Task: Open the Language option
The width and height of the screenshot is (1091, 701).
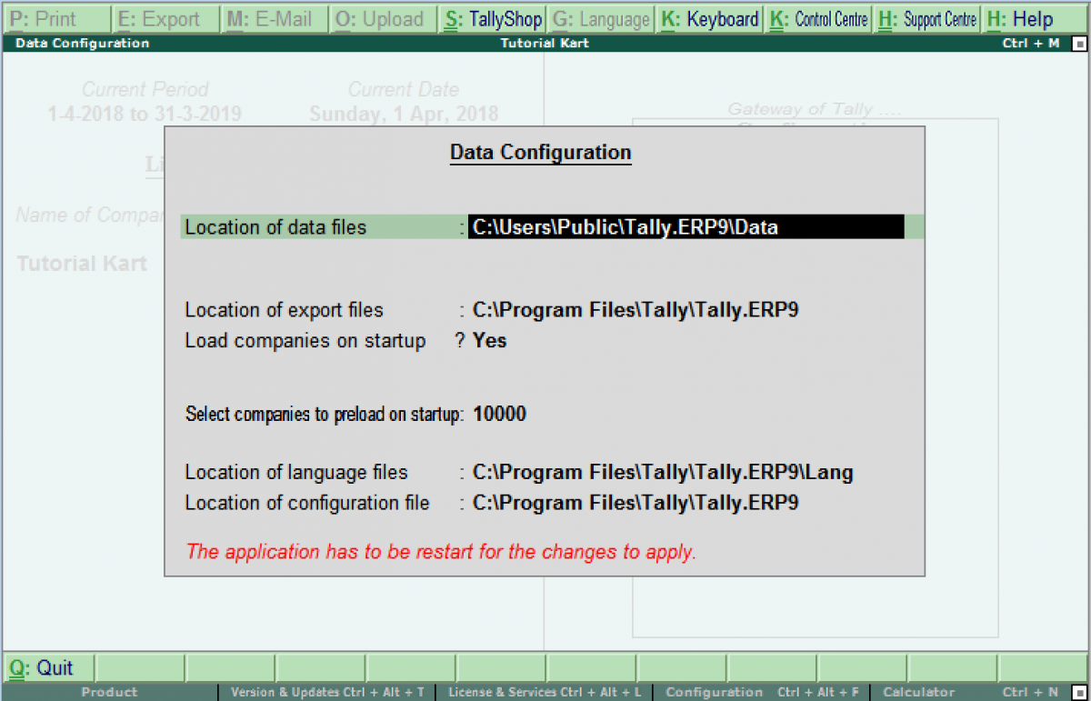Action: pyautogui.click(x=600, y=18)
